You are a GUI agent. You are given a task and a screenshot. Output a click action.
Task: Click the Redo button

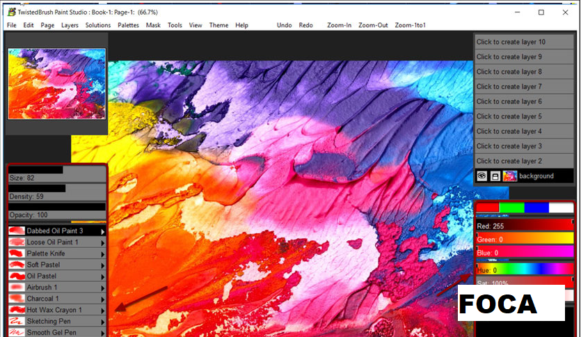[x=305, y=25]
